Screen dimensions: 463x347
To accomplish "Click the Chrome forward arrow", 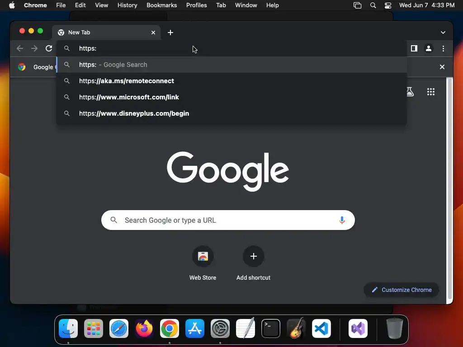I will pyautogui.click(x=34, y=48).
